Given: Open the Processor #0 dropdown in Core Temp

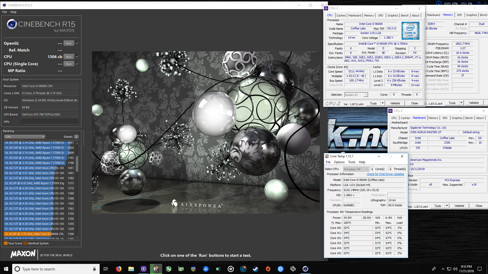Looking at the screenshot, I should point(356,169).
